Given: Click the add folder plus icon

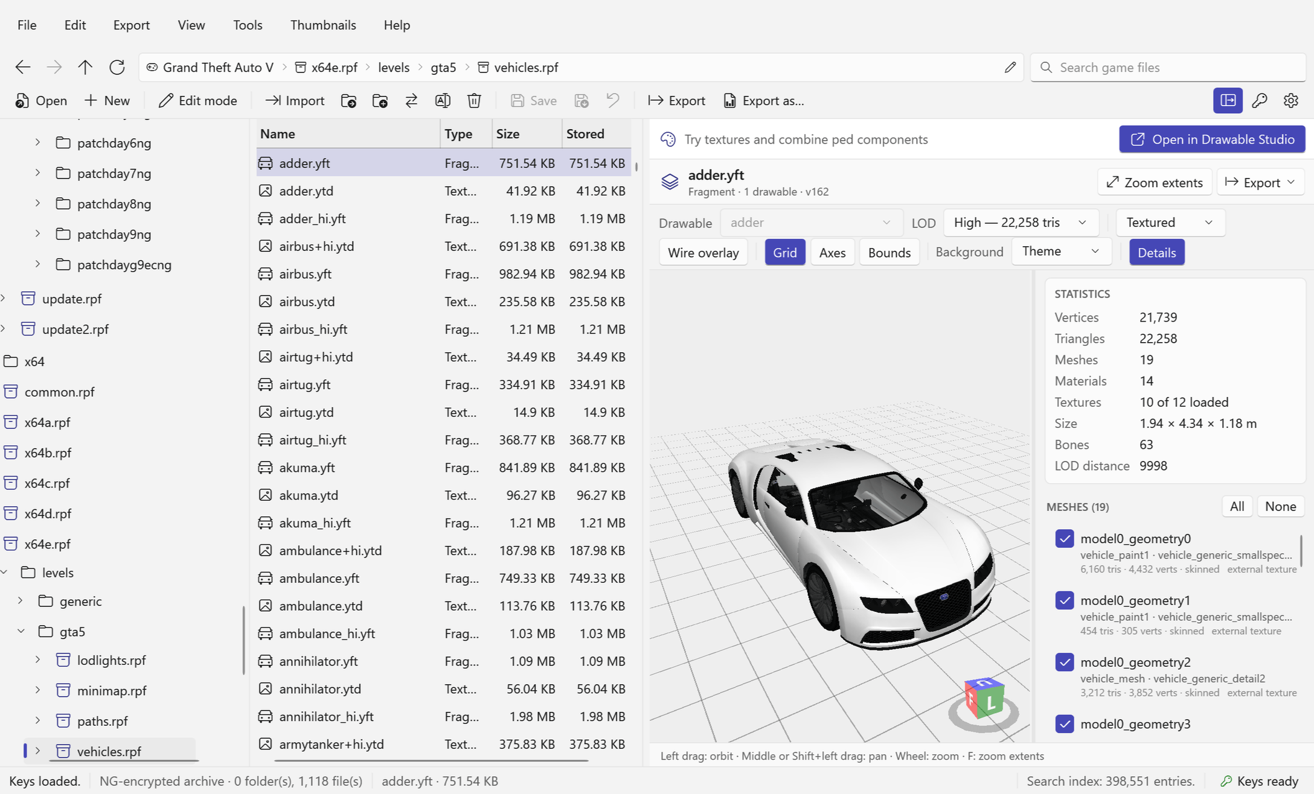Looking at the screenshot, I should click(x=380, y=101).
